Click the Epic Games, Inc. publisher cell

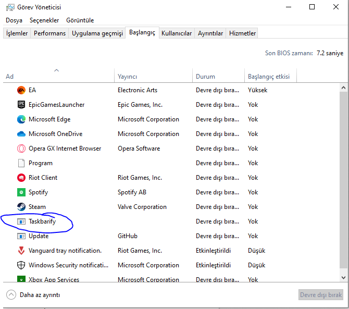140,105
